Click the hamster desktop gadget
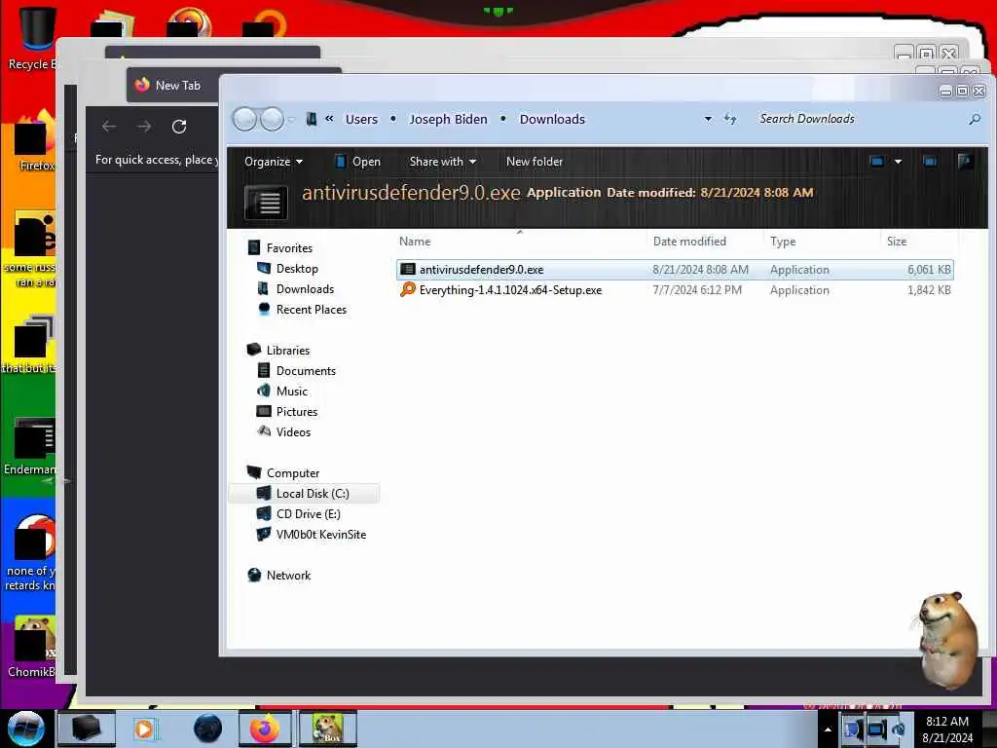 [x=947, y=639]
